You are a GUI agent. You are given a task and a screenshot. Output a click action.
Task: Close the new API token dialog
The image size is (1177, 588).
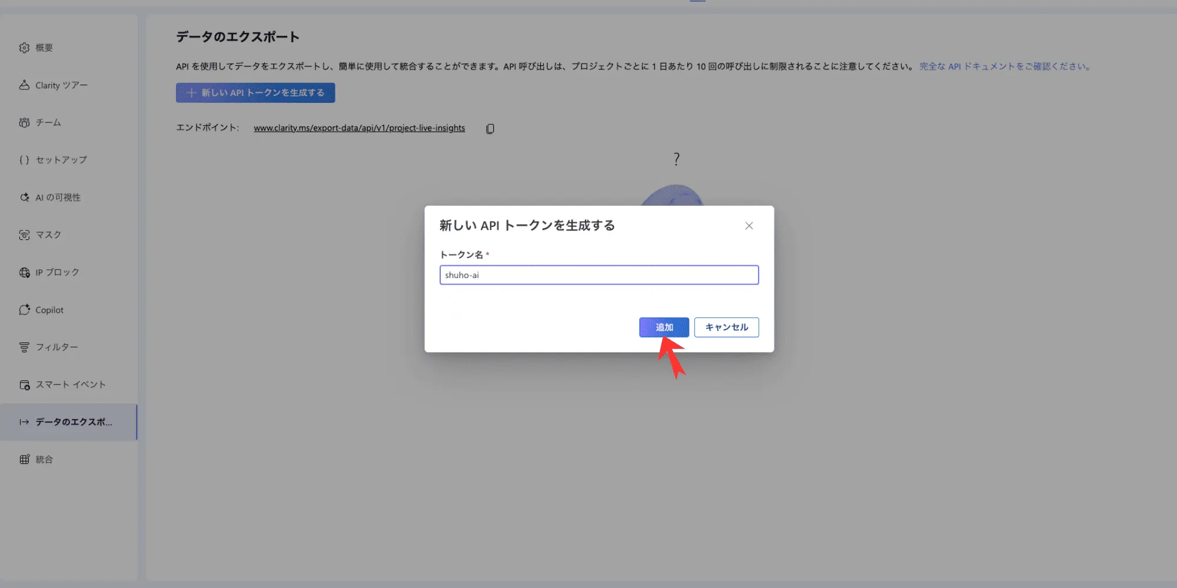click(x=749, y=226)
